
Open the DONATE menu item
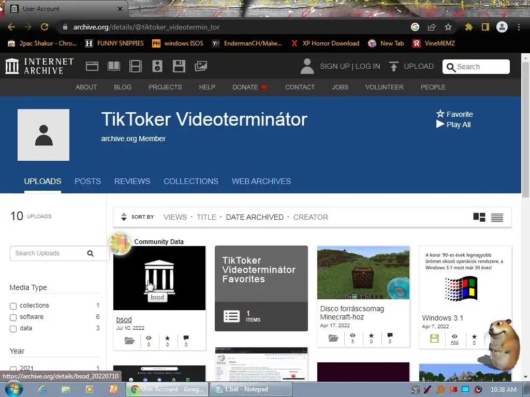pos(250,87)
